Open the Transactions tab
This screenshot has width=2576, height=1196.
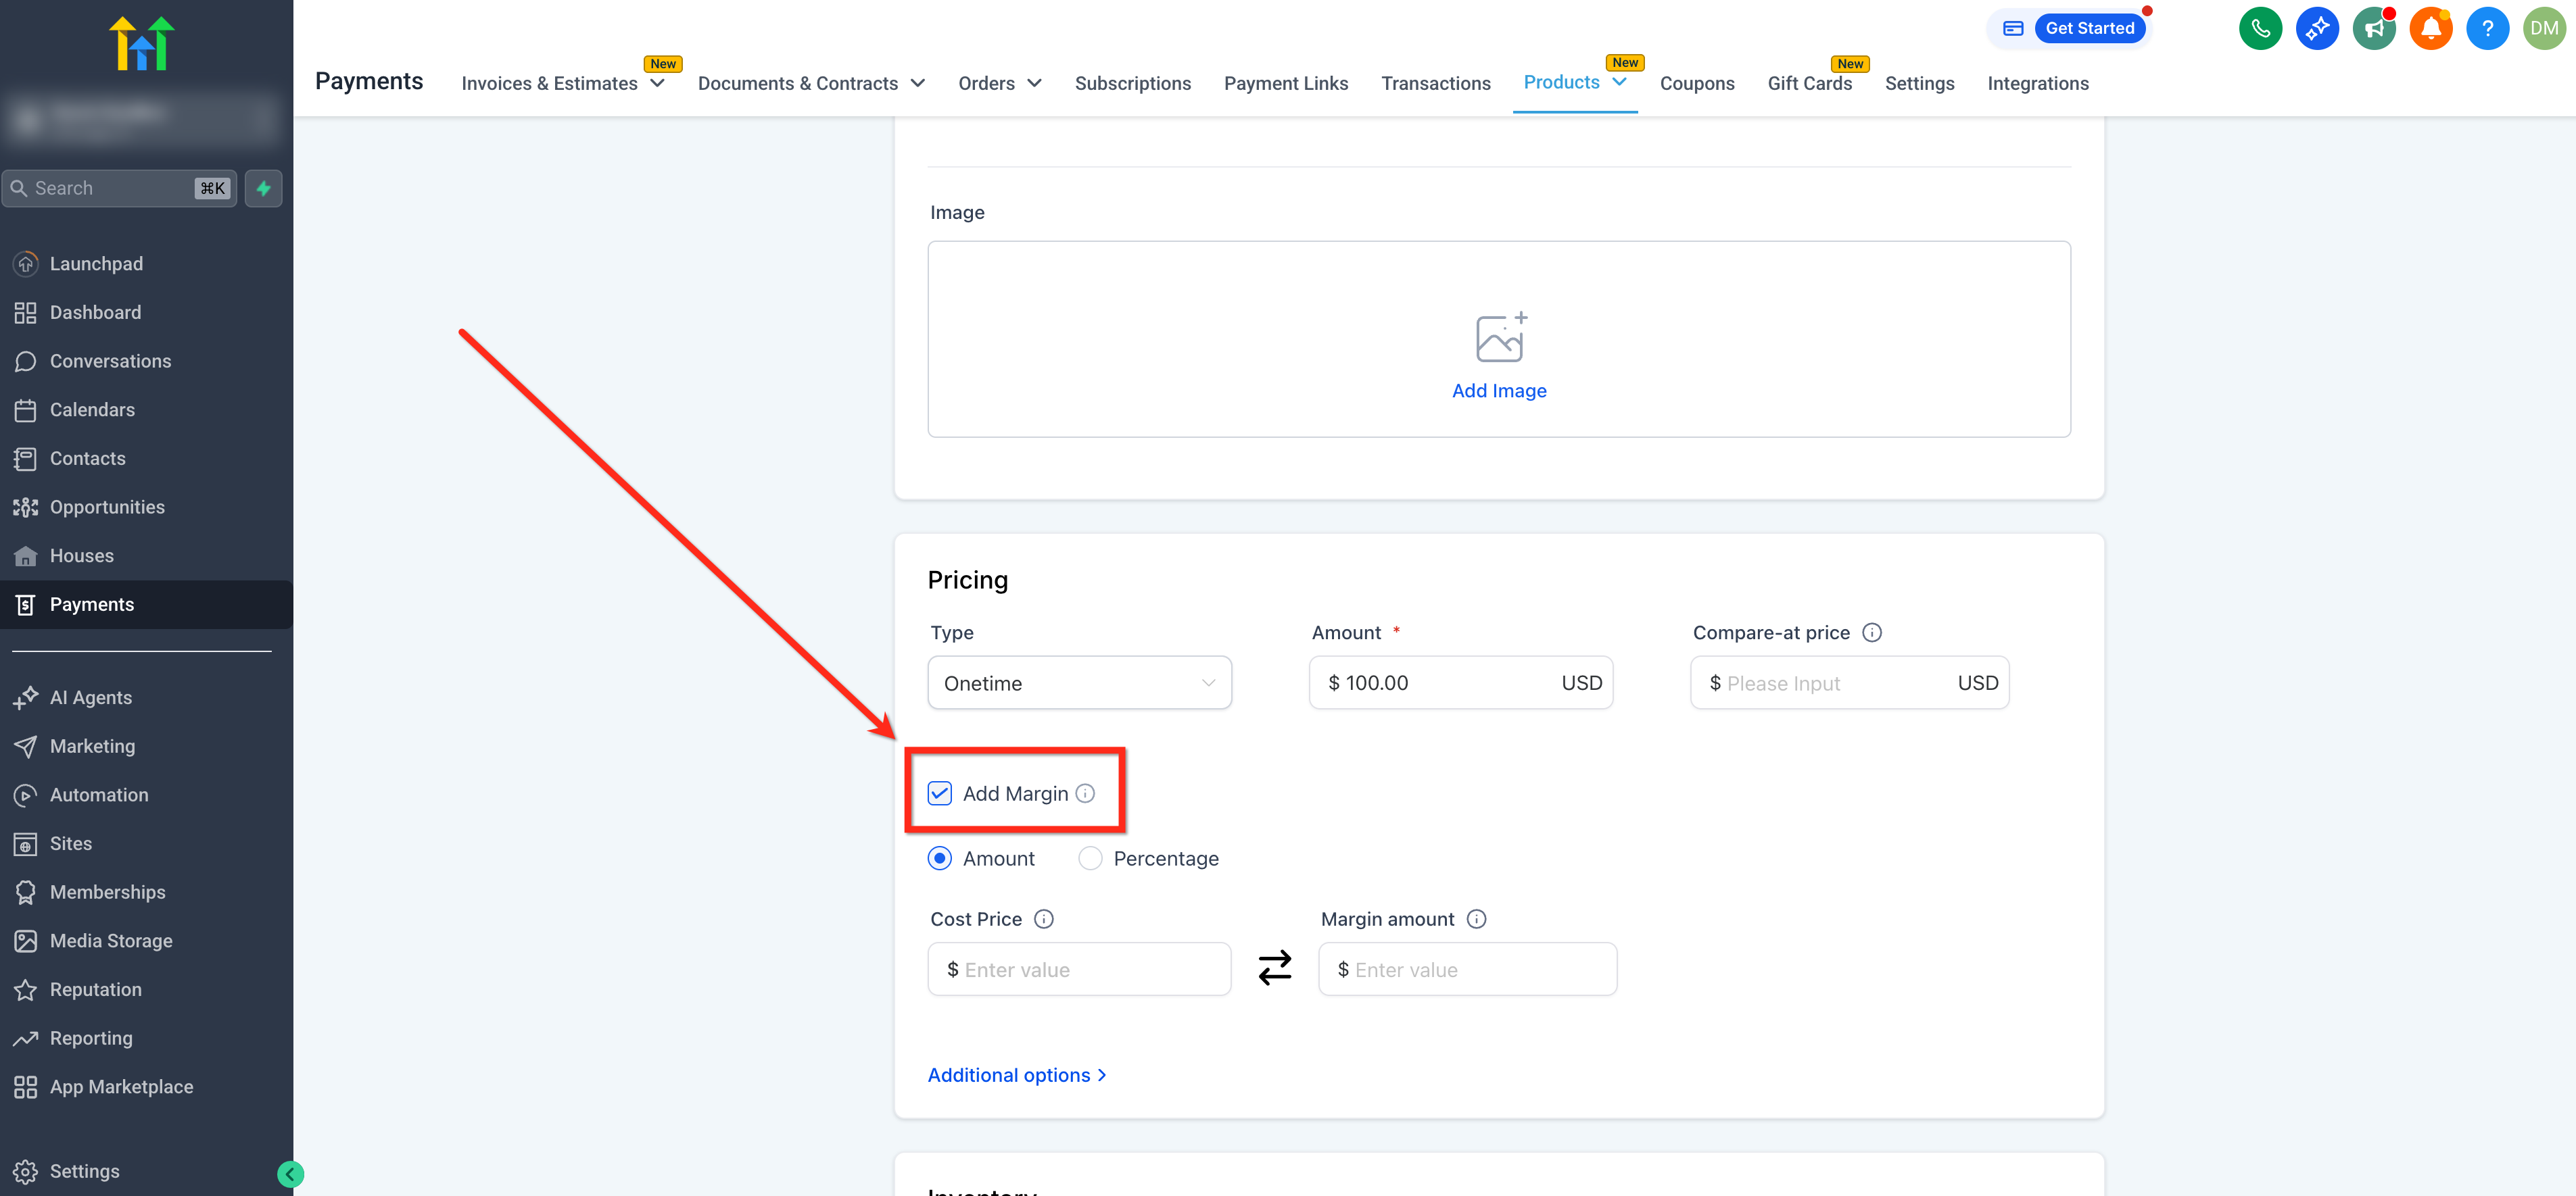coord(1435,83)
